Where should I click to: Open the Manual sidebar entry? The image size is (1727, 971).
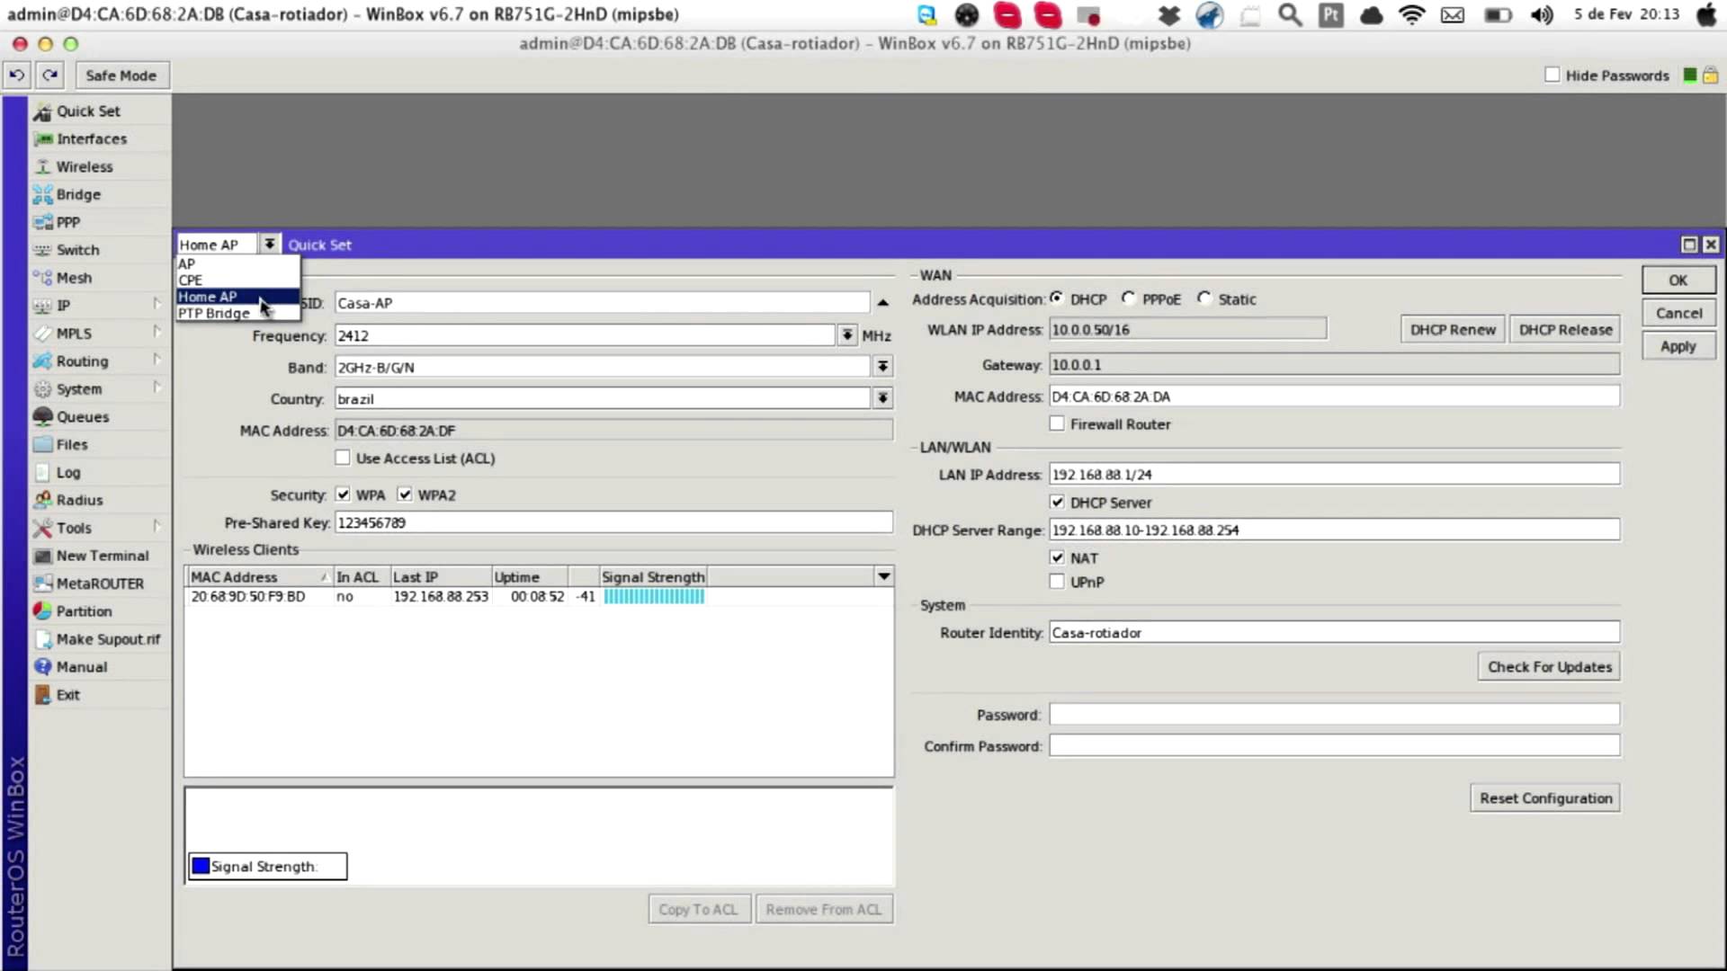[x=81, y=667]
